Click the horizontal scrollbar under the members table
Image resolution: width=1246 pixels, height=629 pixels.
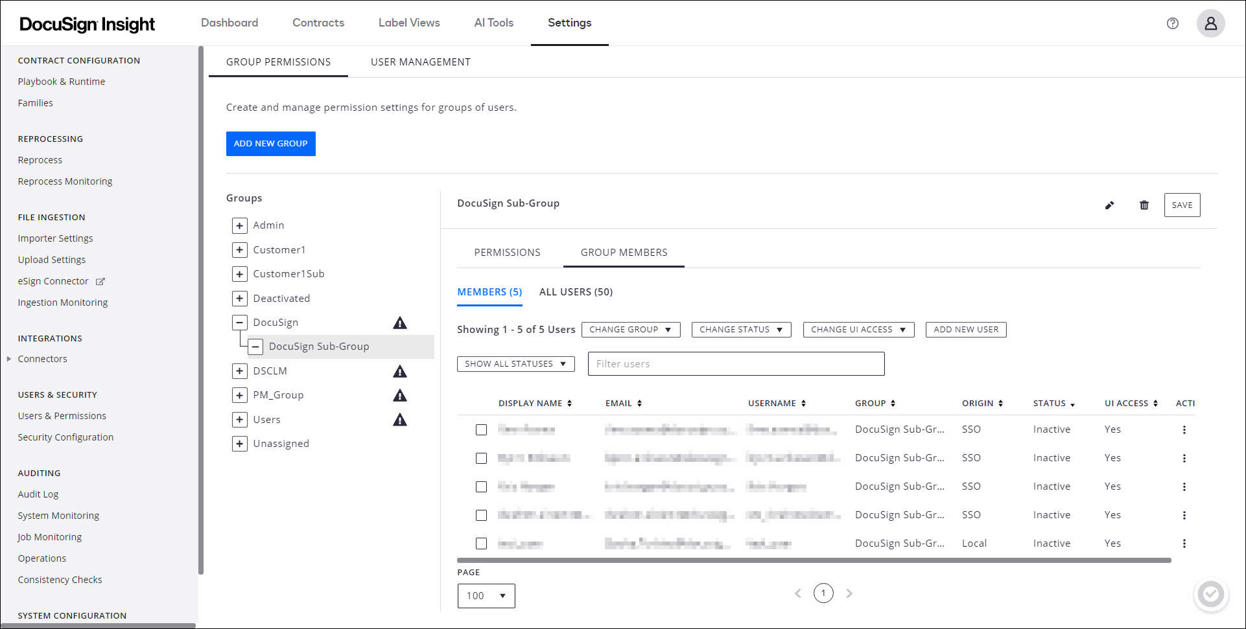[814, 560]
